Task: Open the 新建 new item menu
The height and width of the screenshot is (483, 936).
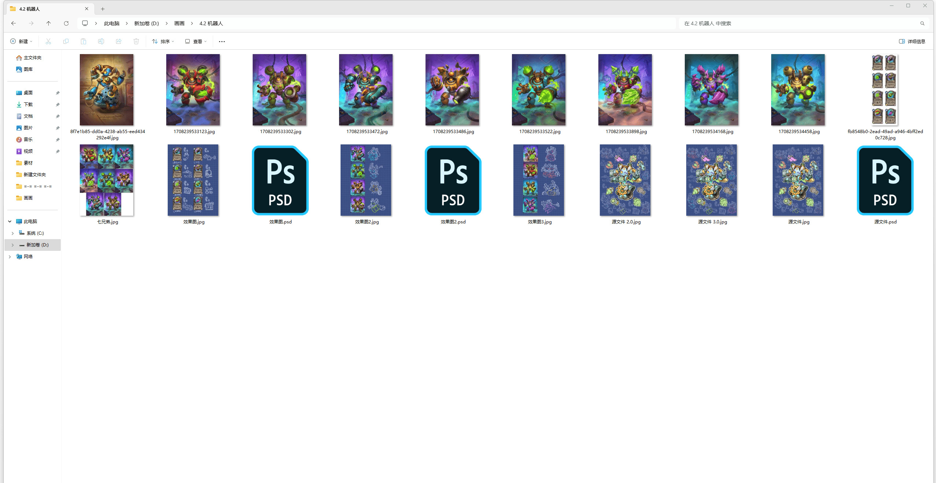Action: click(21, 41)
